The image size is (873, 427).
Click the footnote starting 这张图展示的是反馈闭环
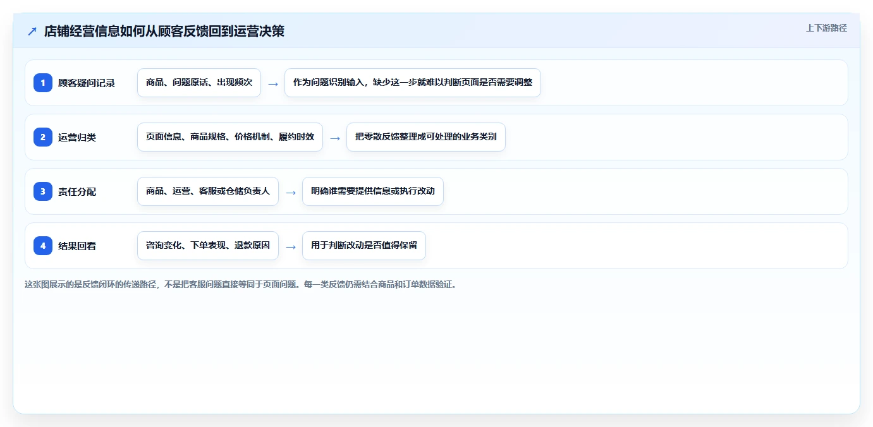point(240,284)
